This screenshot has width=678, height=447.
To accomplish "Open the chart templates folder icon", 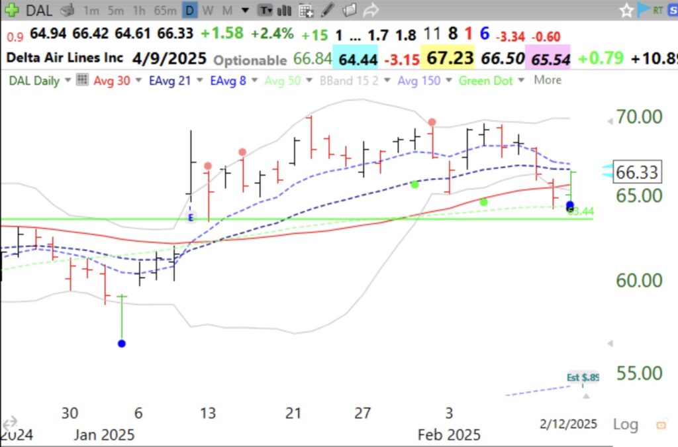I will [x=350, y=9].
